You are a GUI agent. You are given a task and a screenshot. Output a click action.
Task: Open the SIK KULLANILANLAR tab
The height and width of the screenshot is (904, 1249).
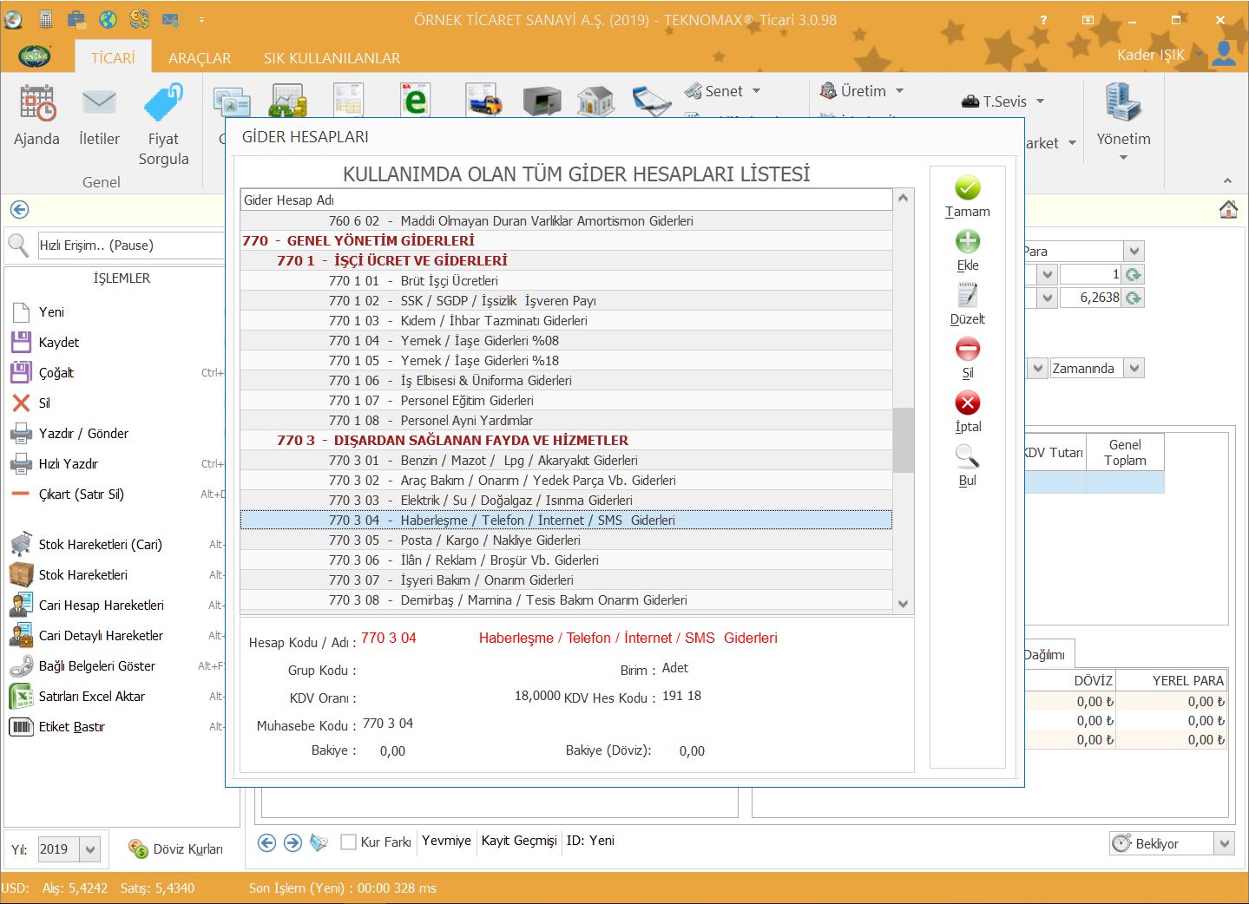(x=332, y=58)
